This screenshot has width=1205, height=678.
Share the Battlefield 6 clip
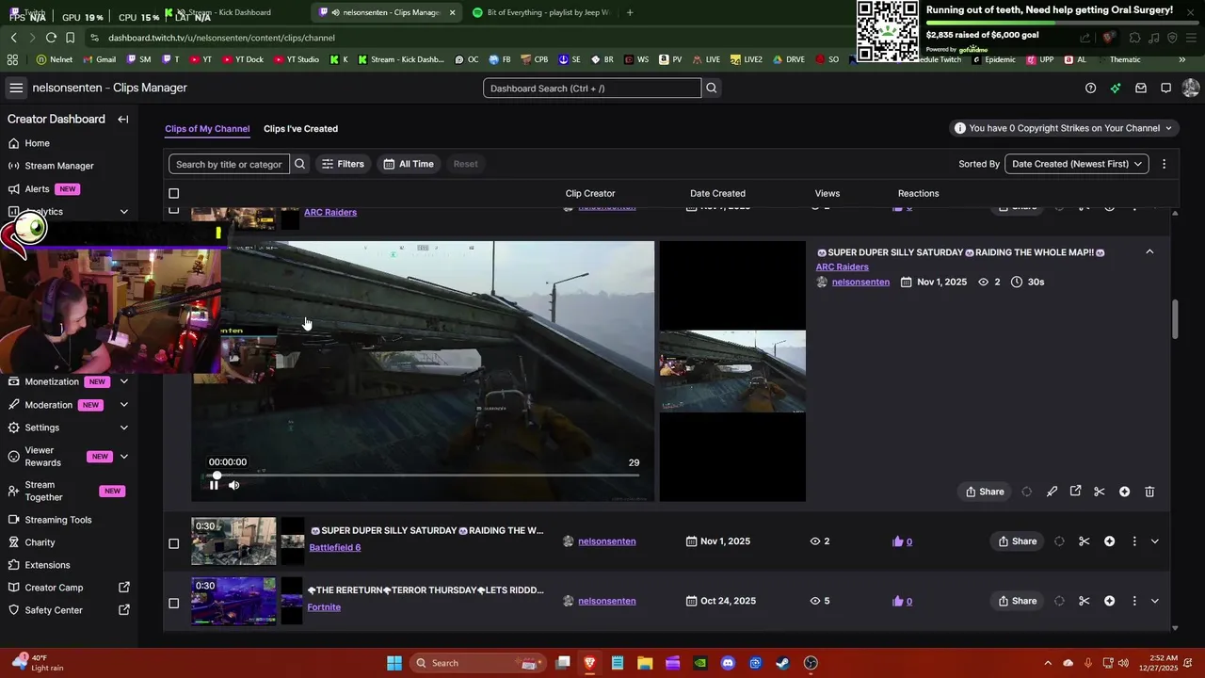pos(1018,541)
